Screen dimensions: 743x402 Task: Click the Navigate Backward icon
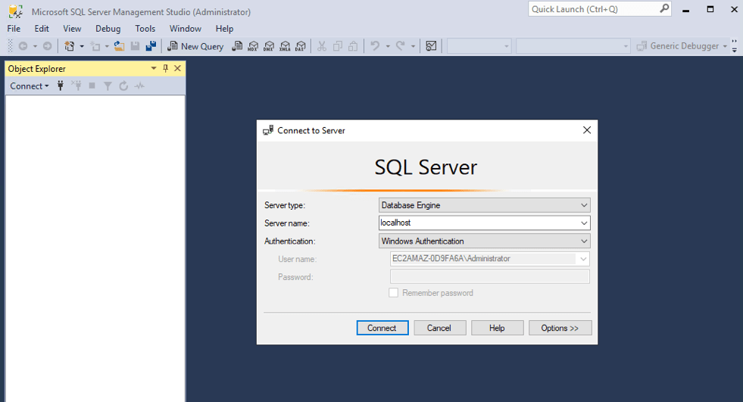(23, 46)
